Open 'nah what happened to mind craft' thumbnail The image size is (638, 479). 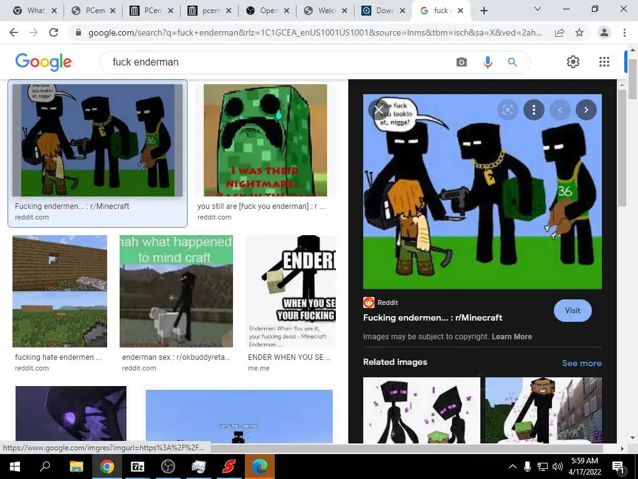point(176,291)
